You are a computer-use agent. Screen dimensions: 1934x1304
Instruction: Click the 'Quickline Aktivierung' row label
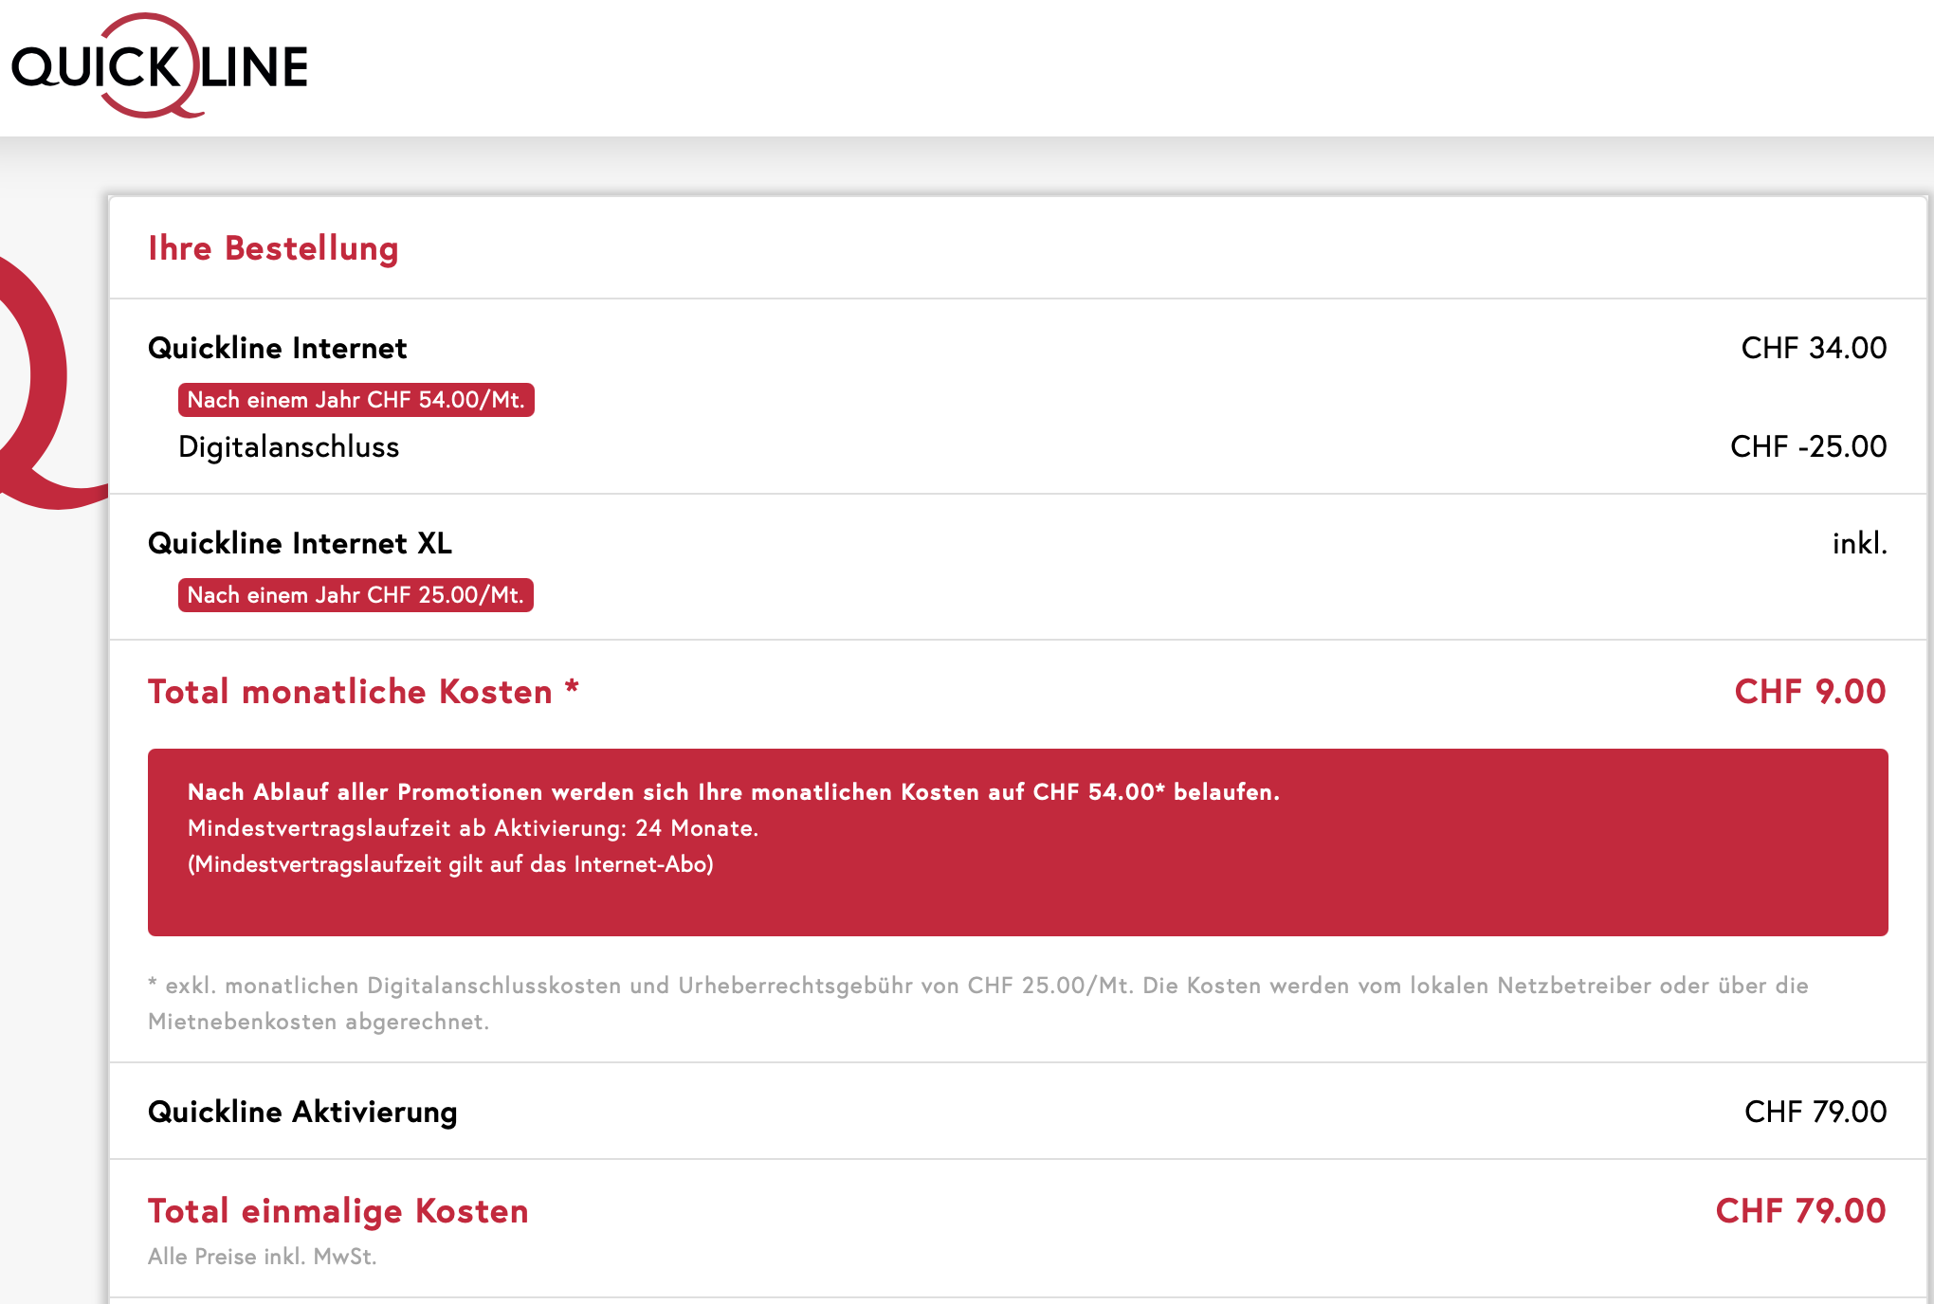pos(301,1112)
